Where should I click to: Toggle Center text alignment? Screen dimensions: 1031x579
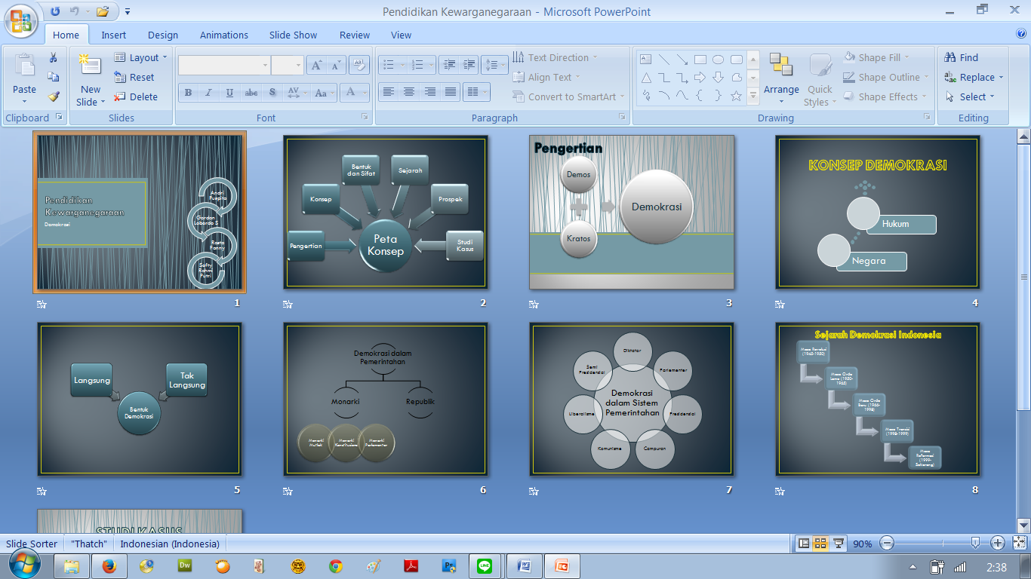tap(409, 92)
